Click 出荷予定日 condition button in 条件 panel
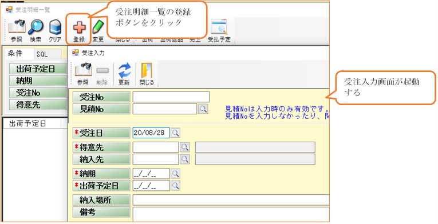Viewport: 438px width, 224px height. [x=38, y=69]
